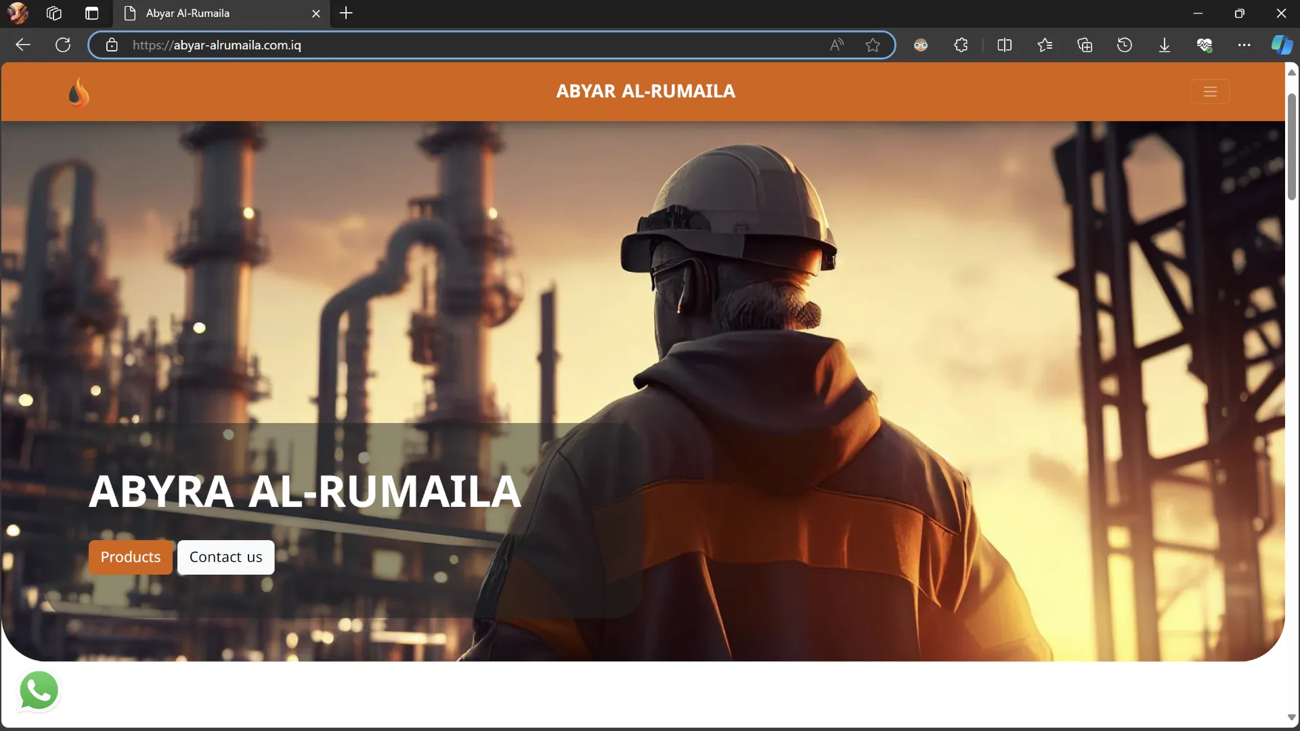Click the flame logo in header
The image size is (1300, 731).
click(79, 92)
